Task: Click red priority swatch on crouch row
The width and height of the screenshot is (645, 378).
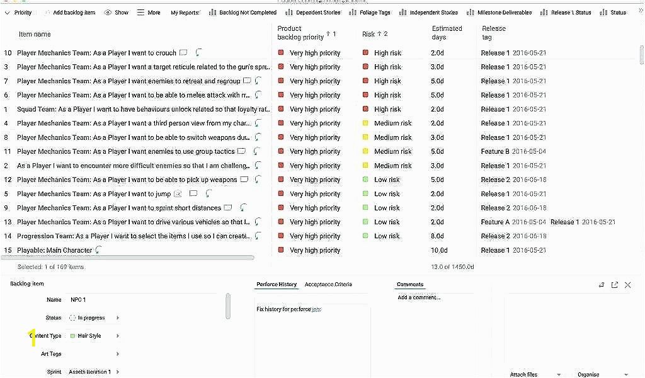Action: click(x=281, y=52)
